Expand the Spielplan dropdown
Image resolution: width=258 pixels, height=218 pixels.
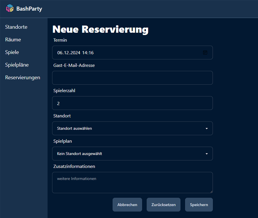(129, 153)
